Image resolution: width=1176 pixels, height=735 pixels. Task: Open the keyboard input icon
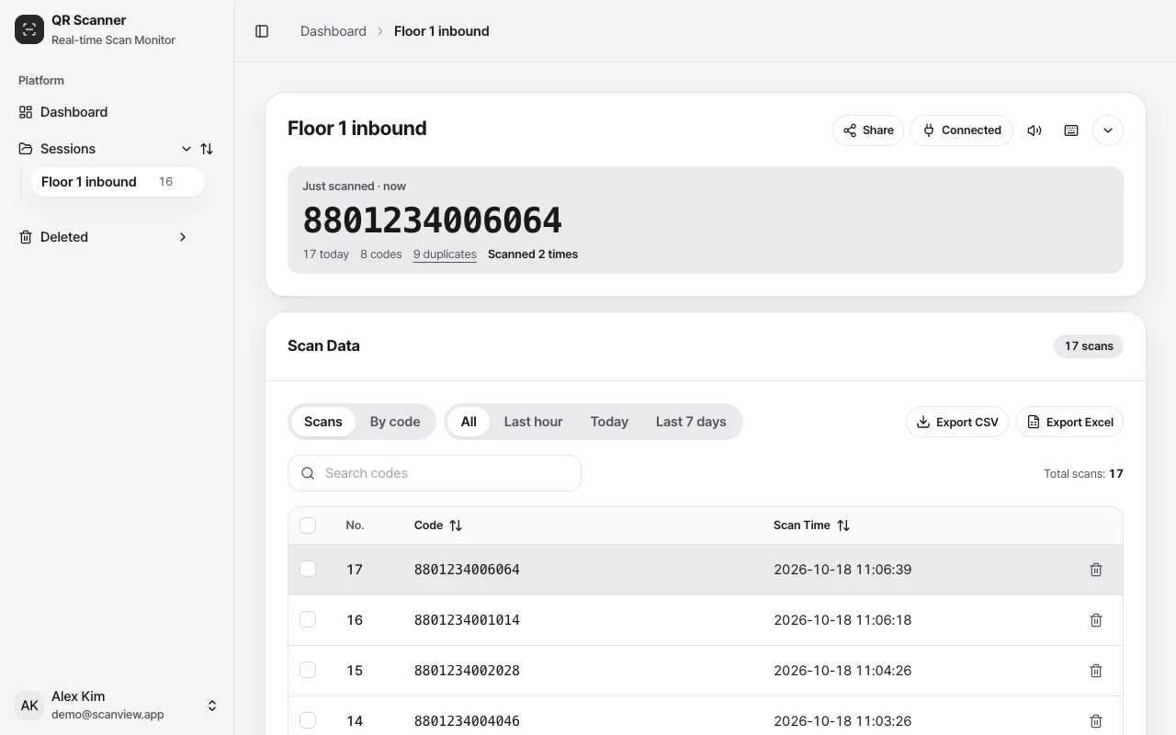(x=1071, y=130)
